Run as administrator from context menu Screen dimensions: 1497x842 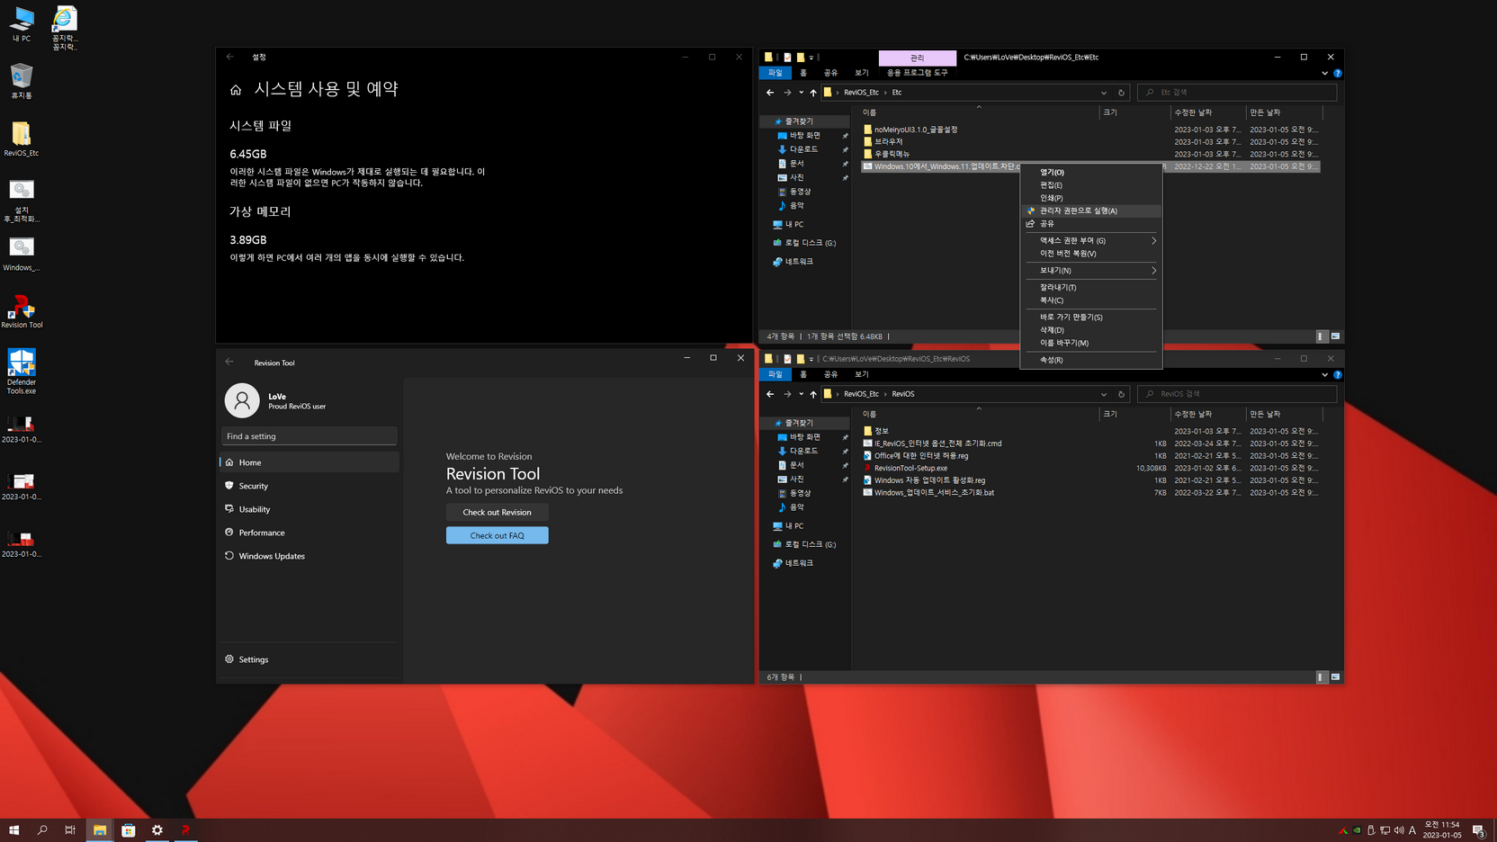pos(1091,210)
